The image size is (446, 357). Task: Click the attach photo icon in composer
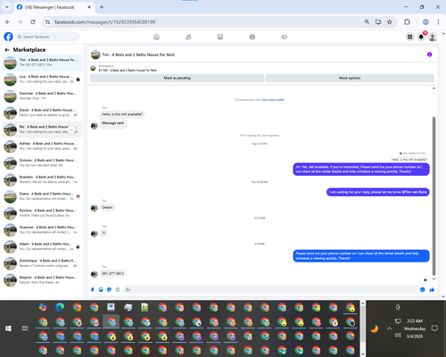[x=101, y=289]
